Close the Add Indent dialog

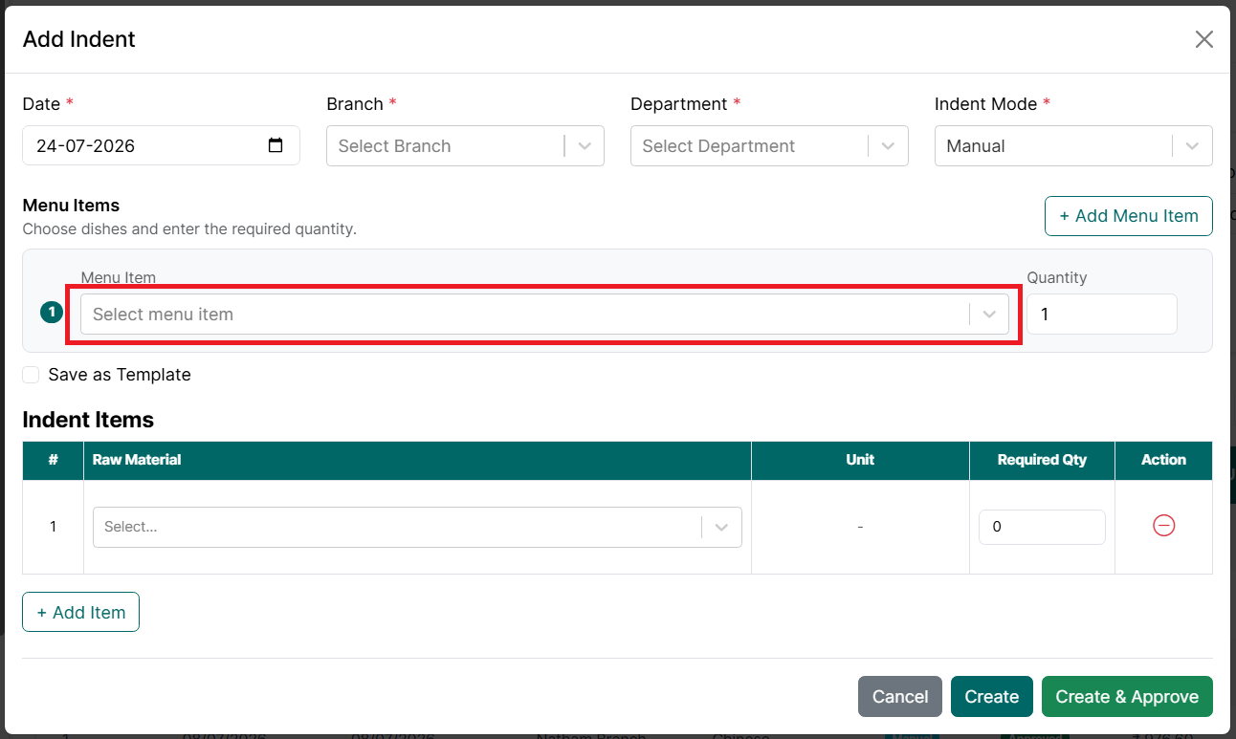pyautogui.click(x=1203, y=39)
